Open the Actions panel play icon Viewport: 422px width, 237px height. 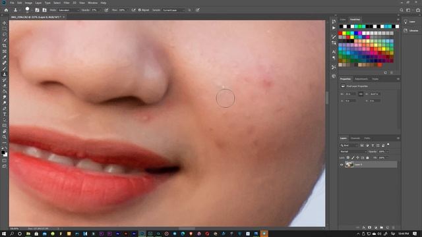pyautogui.click(x=334, y=28)
